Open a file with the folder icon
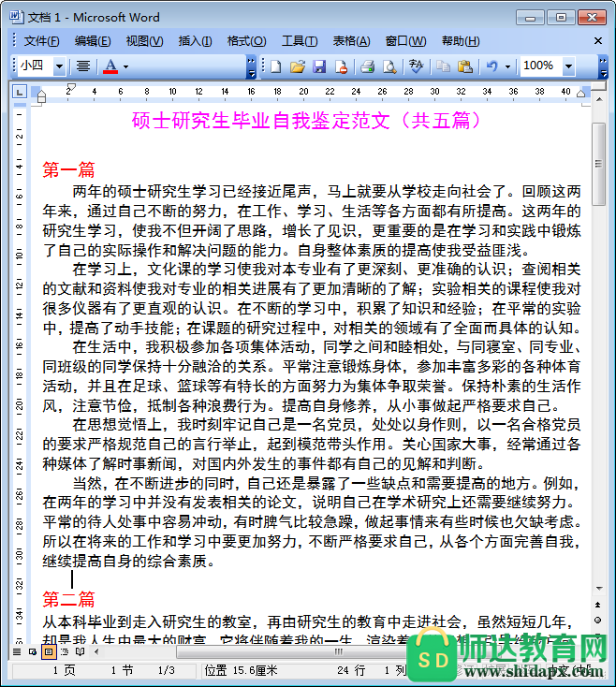The width and height of the screenshot is (616, 687). tap(298, 66)
